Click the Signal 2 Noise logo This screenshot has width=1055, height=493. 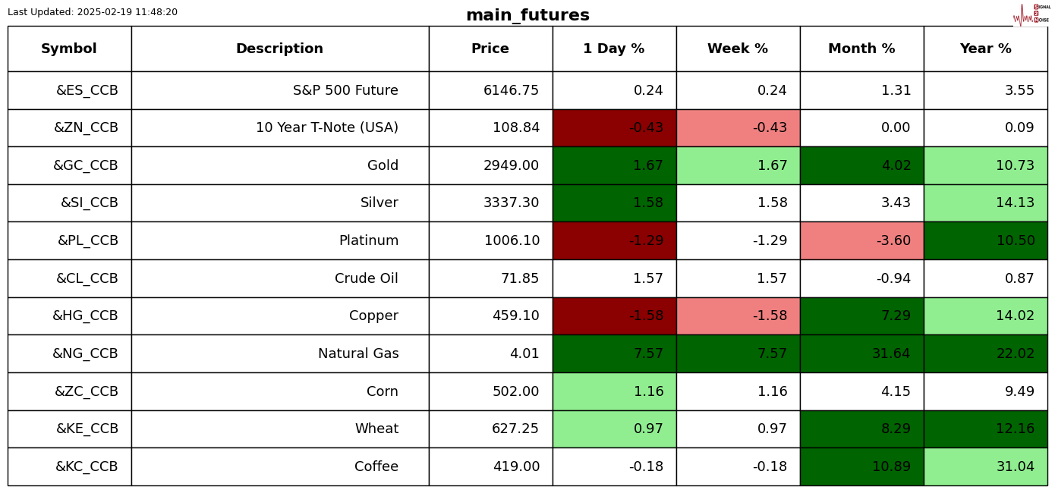pos(1031,14)
